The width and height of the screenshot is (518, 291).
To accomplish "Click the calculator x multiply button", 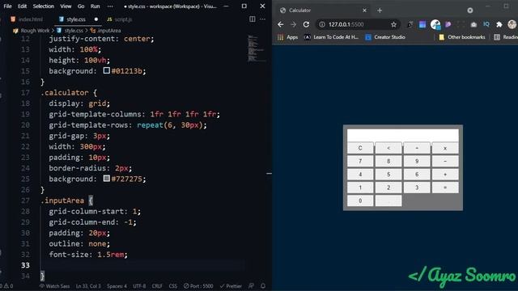I will click(x=445, y=148).
